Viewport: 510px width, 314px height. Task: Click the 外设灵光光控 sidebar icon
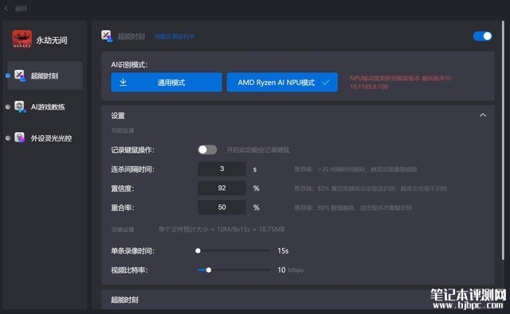click(x=19, y=138)
